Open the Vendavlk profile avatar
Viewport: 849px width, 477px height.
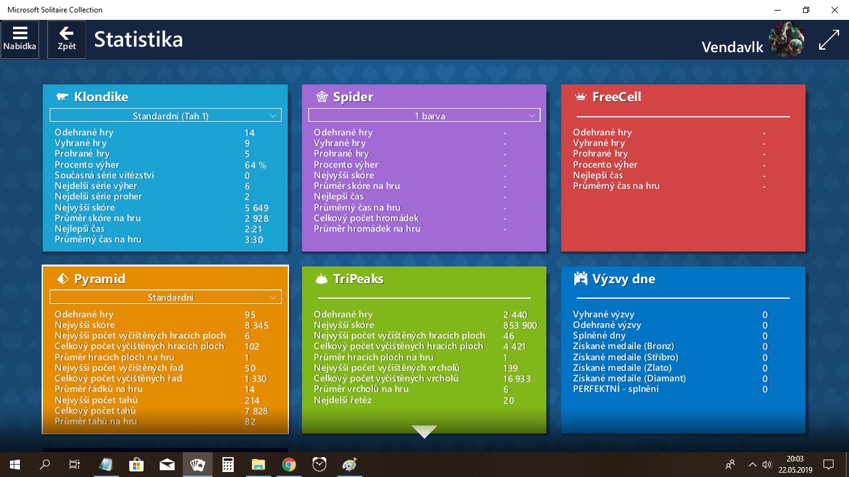[x=786, y=40]
